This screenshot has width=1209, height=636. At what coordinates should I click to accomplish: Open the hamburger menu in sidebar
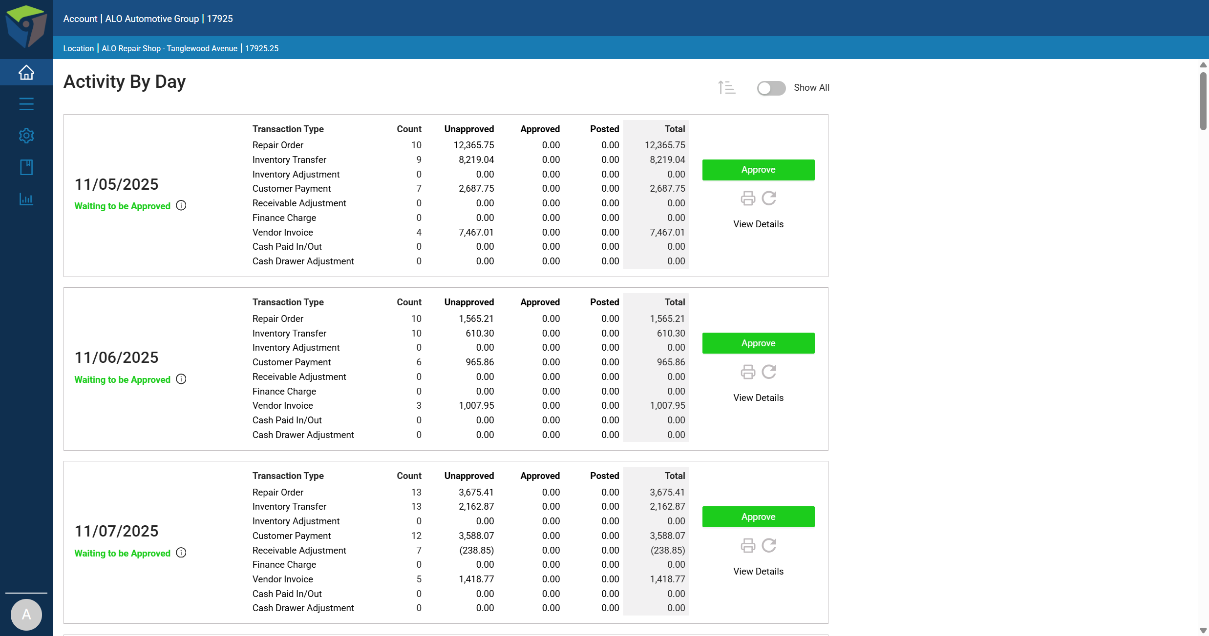[x=26, y=104]
